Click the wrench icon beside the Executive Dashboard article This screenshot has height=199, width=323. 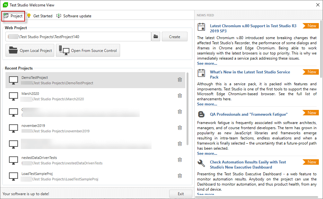(x=201, y=163)
